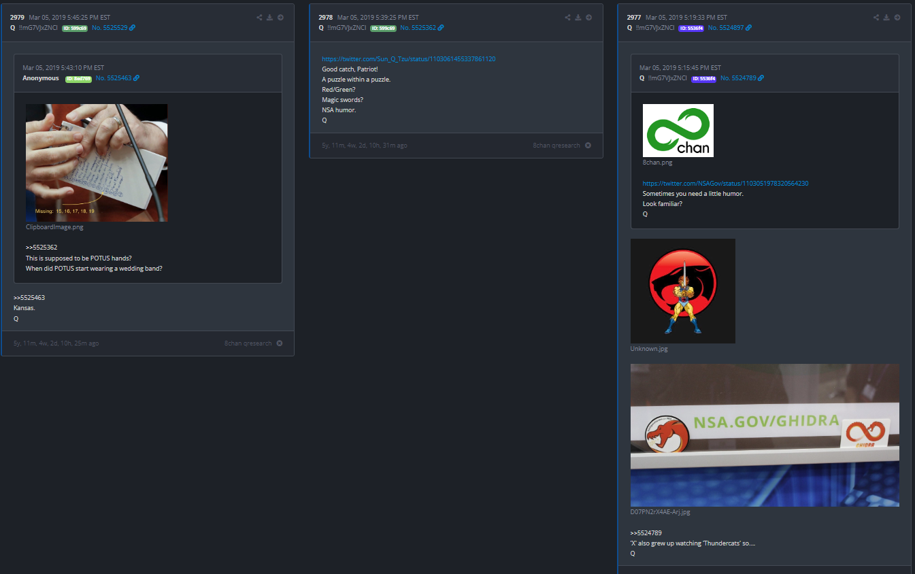Enlarge the NSA.GOV/GHIDRA photo
The height and width of the screenshot is (574, 915).
click(x=765, y=435)
